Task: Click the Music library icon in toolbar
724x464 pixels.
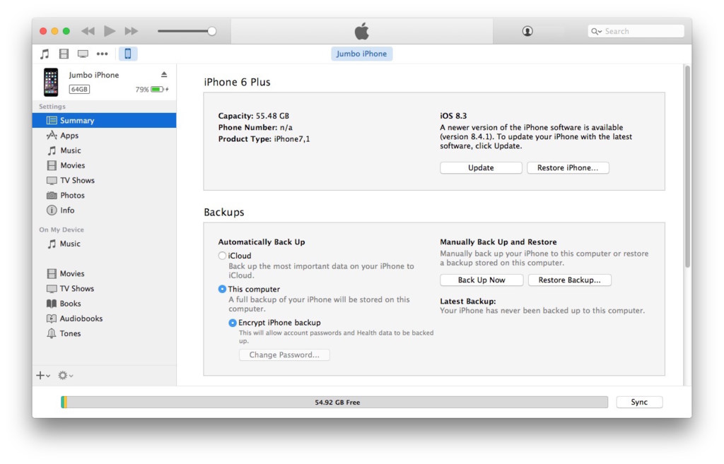Action: (x=45, y=54)
